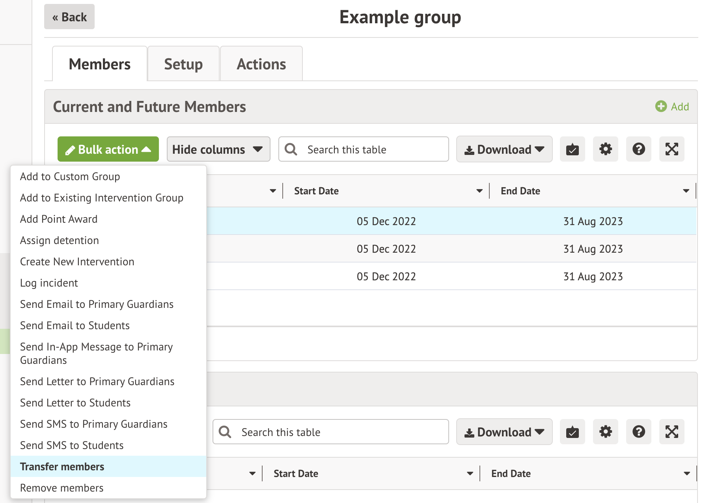The width and height of the screenshot is (705, 503).
Task: Click help question mark in lower toolbar
Action: pyautogui.click(x=638, y=432)
